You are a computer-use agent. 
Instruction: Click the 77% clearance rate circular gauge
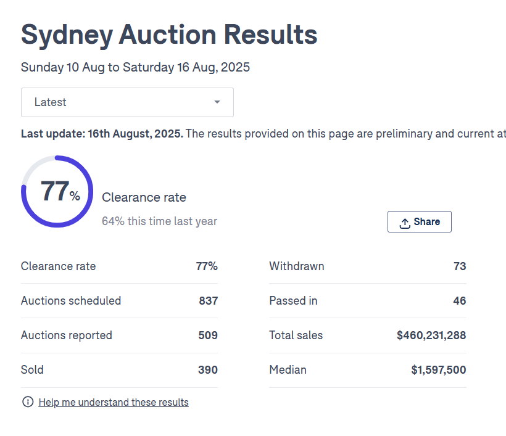pos(57,192)
